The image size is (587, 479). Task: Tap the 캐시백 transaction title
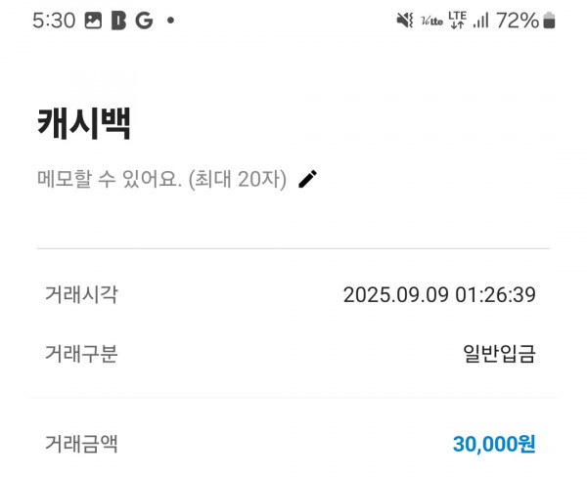[x=84, y=123]
